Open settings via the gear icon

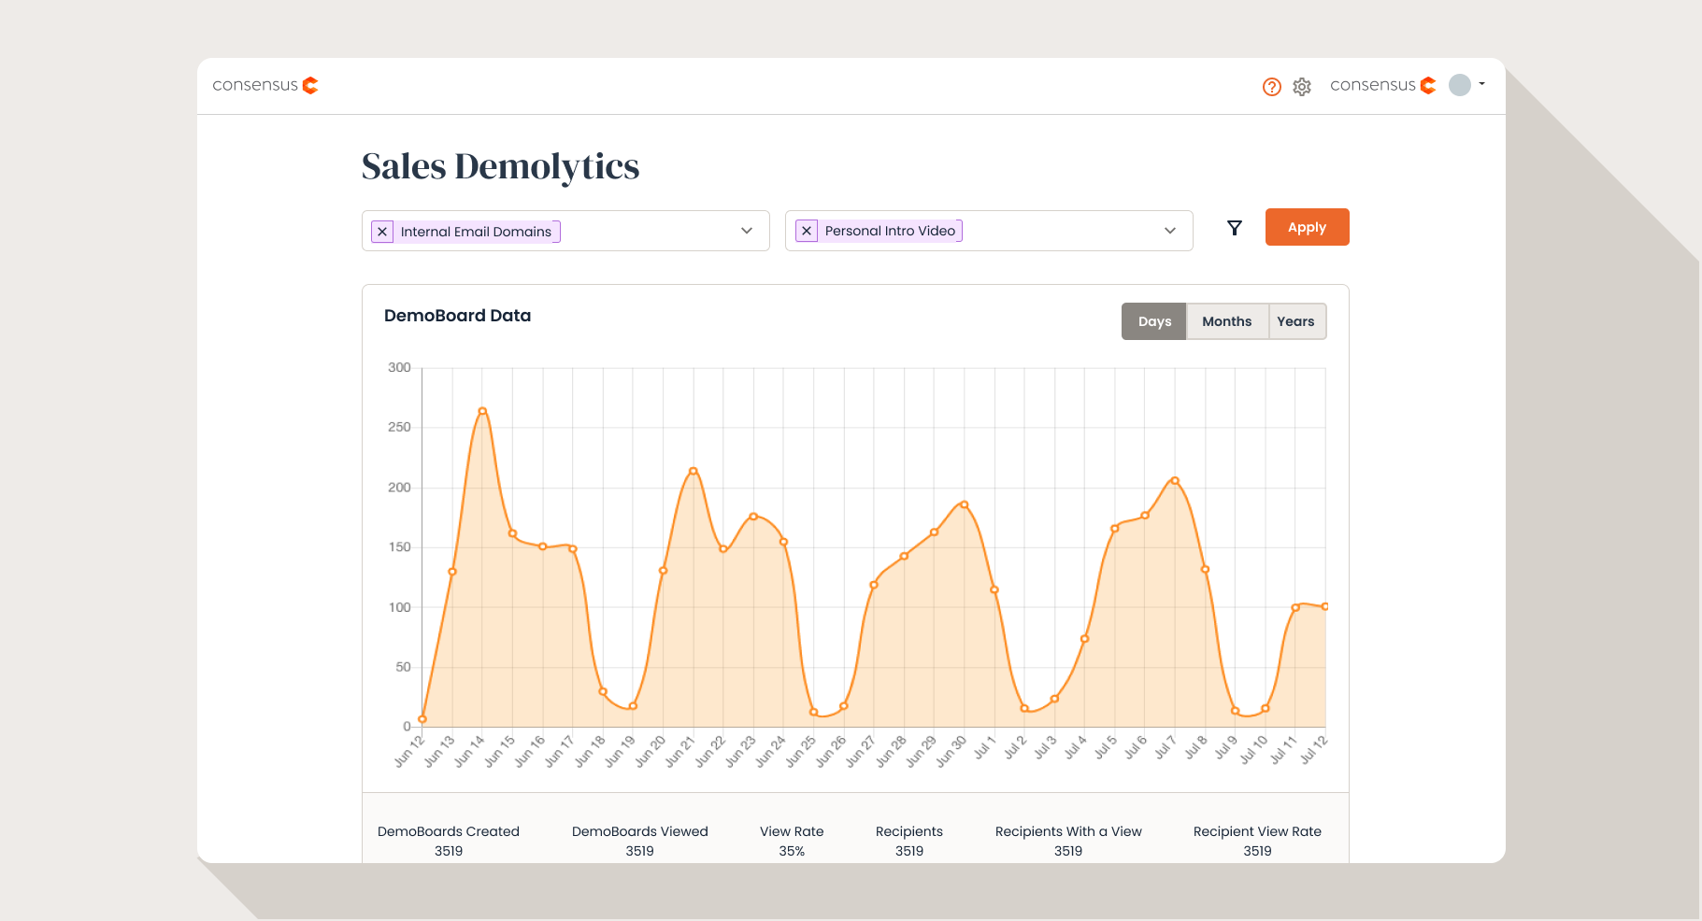1302,87
